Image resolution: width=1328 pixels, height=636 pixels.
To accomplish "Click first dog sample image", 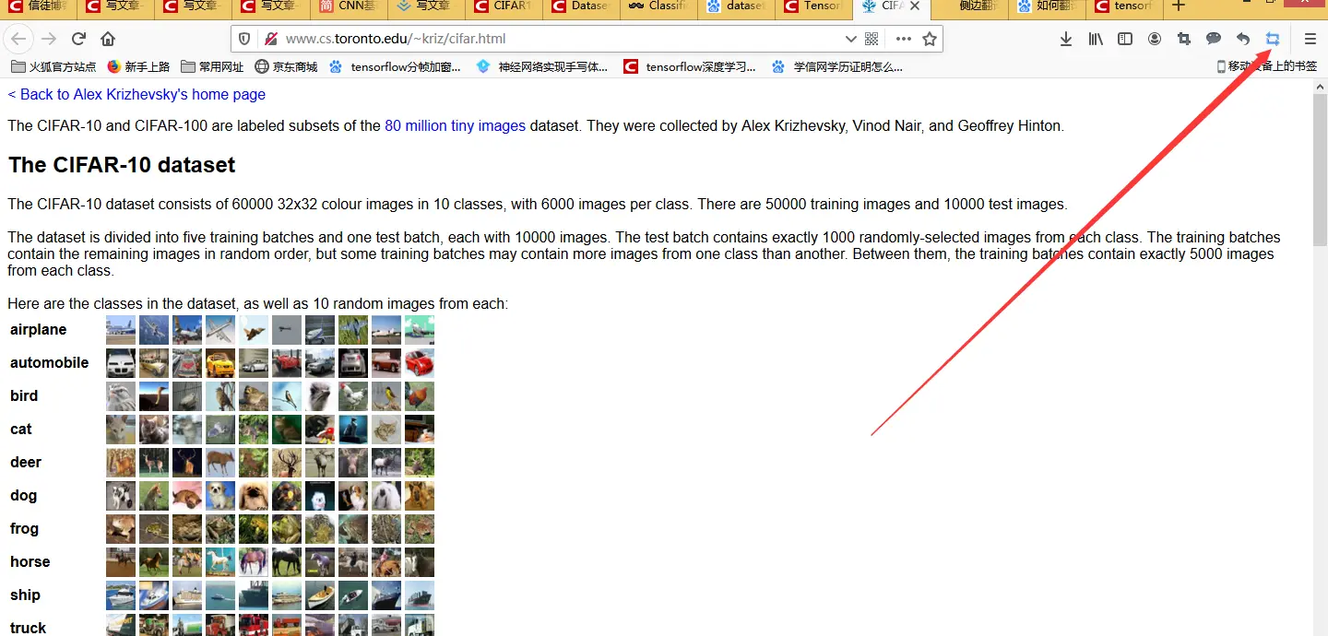I will click(x=121, y=496).
